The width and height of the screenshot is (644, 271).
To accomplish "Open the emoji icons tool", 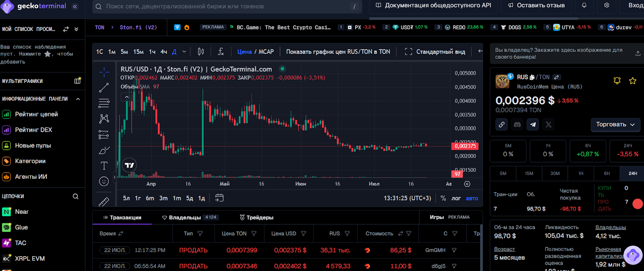I will point(104,181).
